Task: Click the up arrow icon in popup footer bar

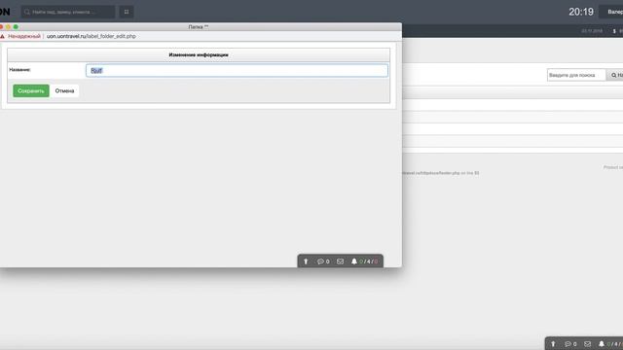Action: 306,262
